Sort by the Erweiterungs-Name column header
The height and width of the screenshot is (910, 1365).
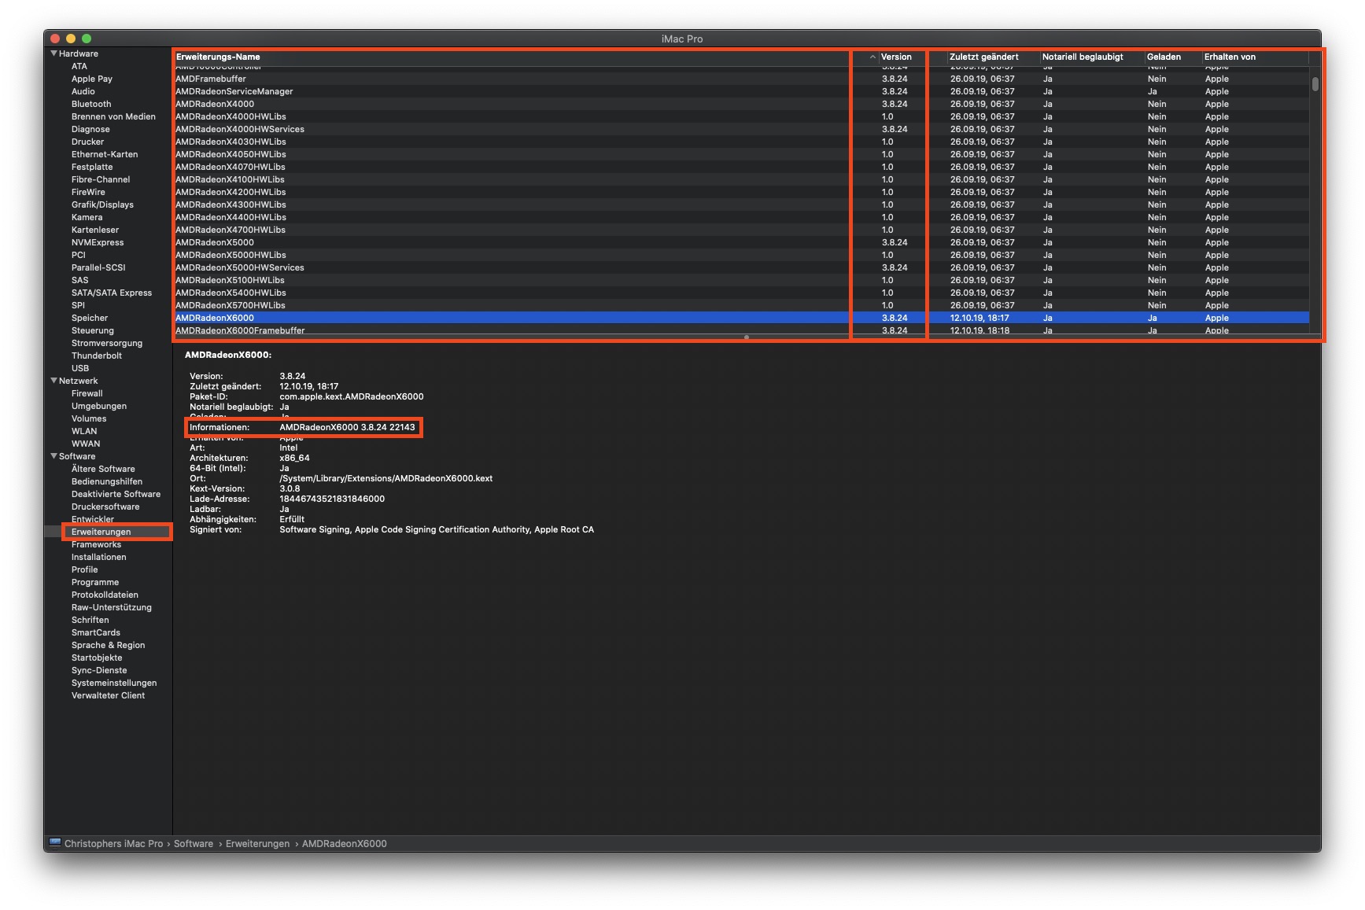point(218,57)
